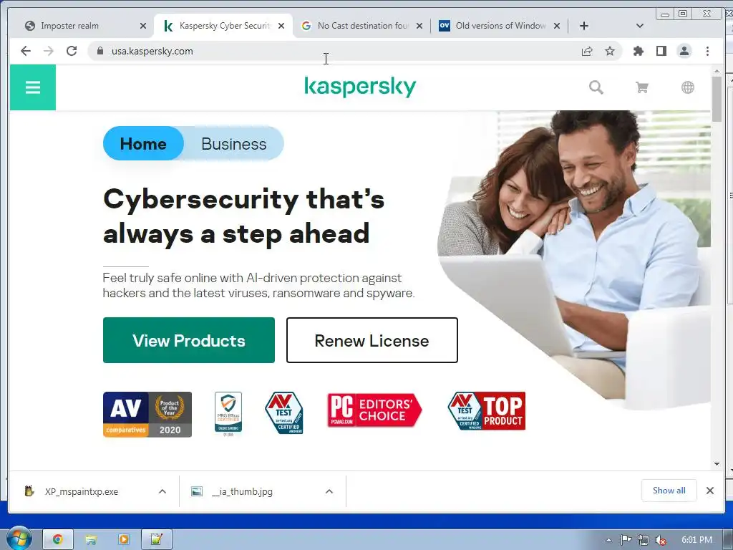This screenshot has width=733, height=550.
Task: Expand options for __ia_thumb.jpg download
Action: 329,491
